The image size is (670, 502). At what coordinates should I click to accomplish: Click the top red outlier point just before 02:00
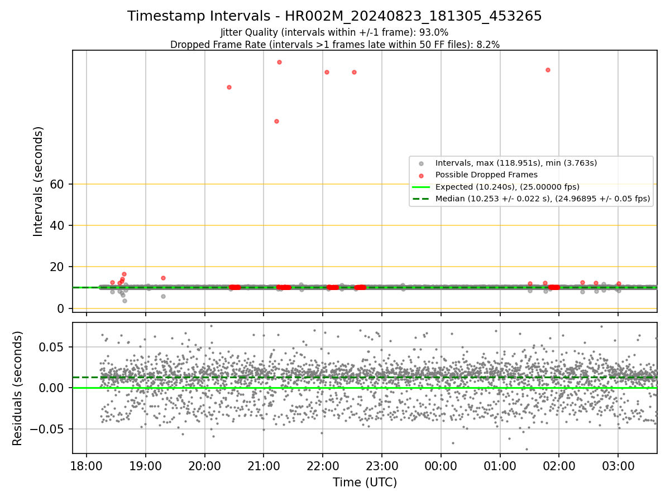tap(548, 70)
